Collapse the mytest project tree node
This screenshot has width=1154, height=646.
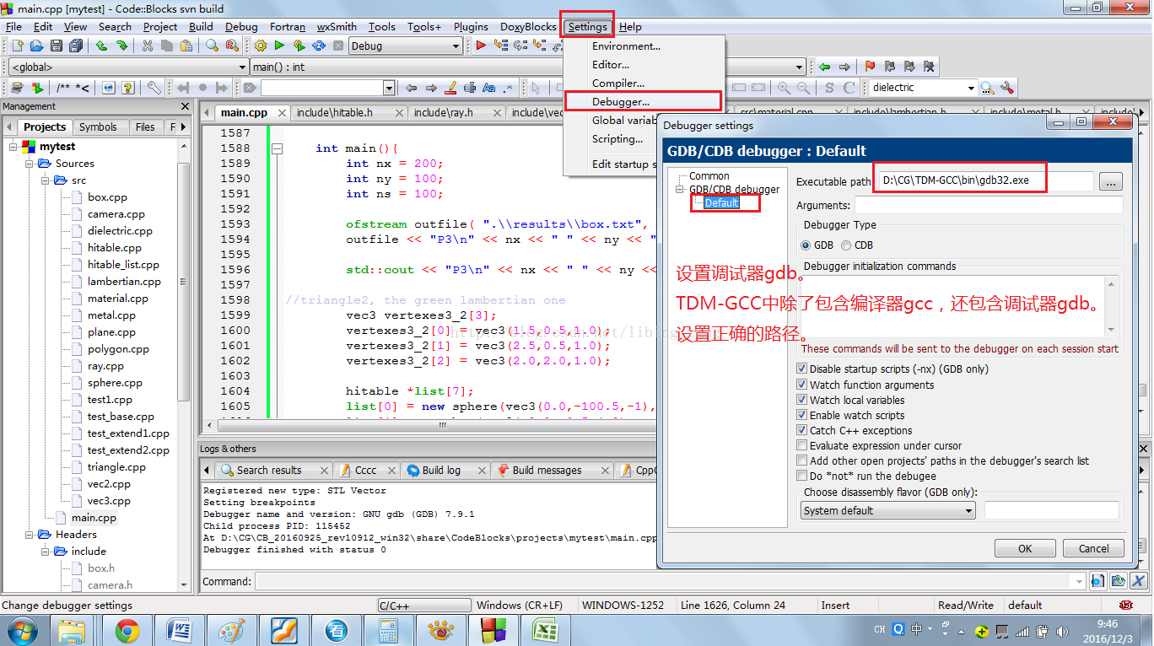[x=13, y=147]
